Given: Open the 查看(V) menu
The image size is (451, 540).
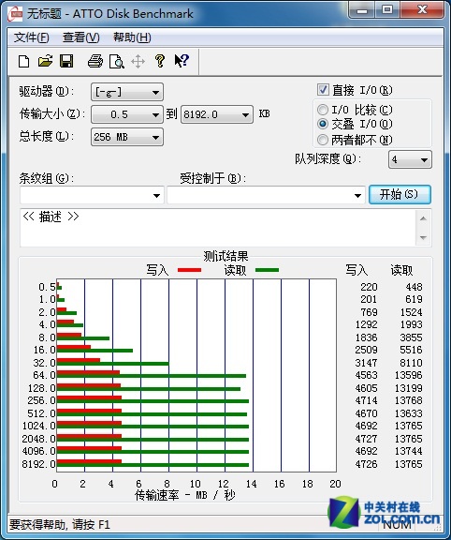Looking at the screenshot, I should coord(81,37).
